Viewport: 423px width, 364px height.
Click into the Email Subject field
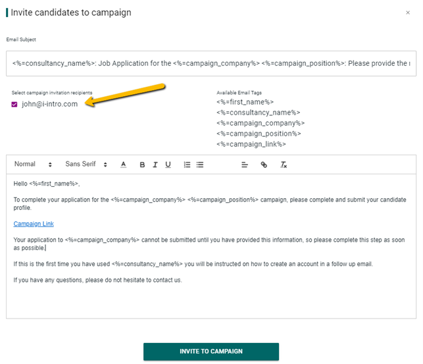[211, 64]
